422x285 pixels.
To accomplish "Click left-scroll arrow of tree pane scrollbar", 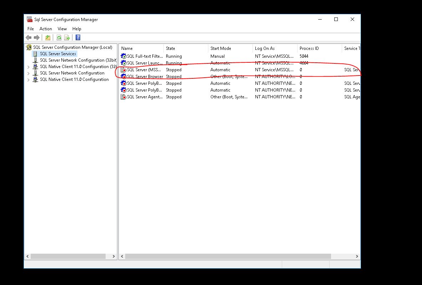I will coord(27,256).
